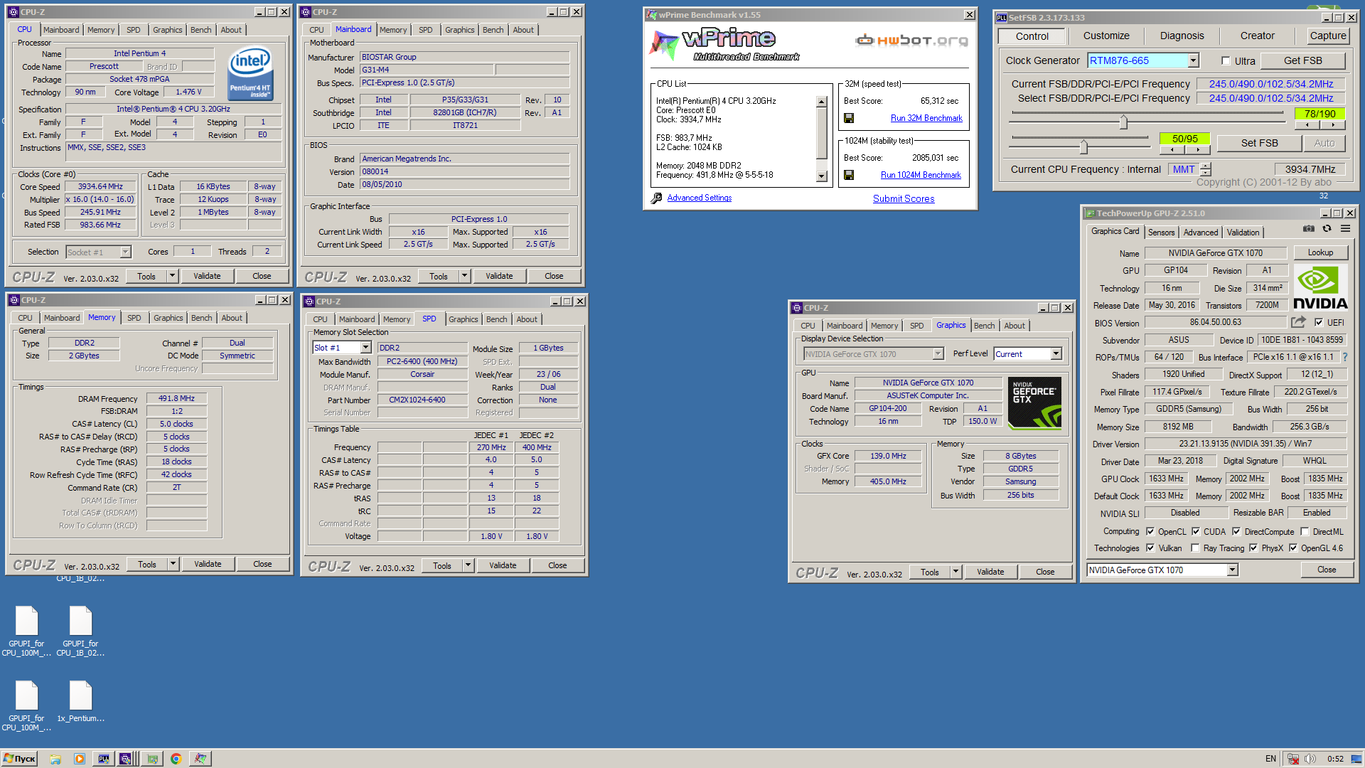Open the Clock Generator RTM876-665 dropdown

pyautogui.click(x=1194, y=61)
